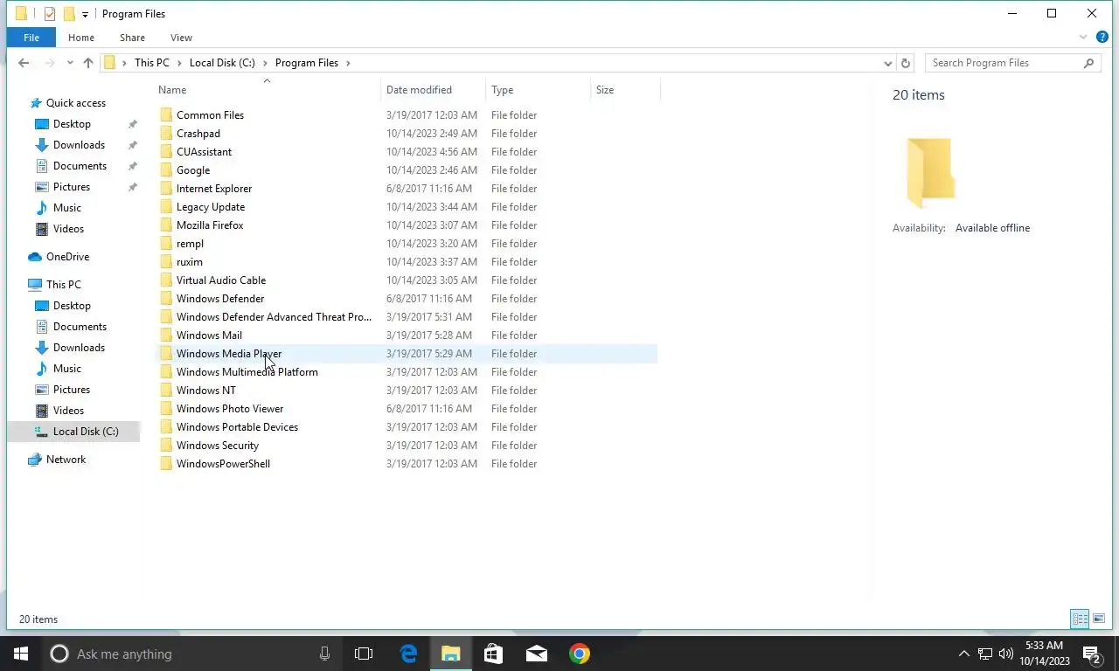This screenshot has height=671, width=1119.
Task: Select Internet Explorer folder name
Action: (214, 189)
